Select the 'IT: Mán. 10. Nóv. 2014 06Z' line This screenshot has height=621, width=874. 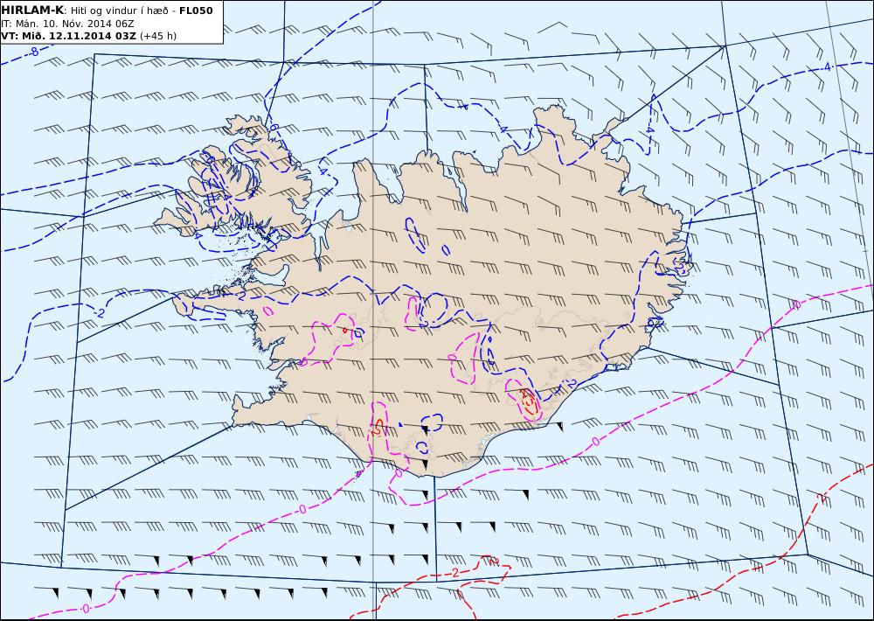coord(67,24)
